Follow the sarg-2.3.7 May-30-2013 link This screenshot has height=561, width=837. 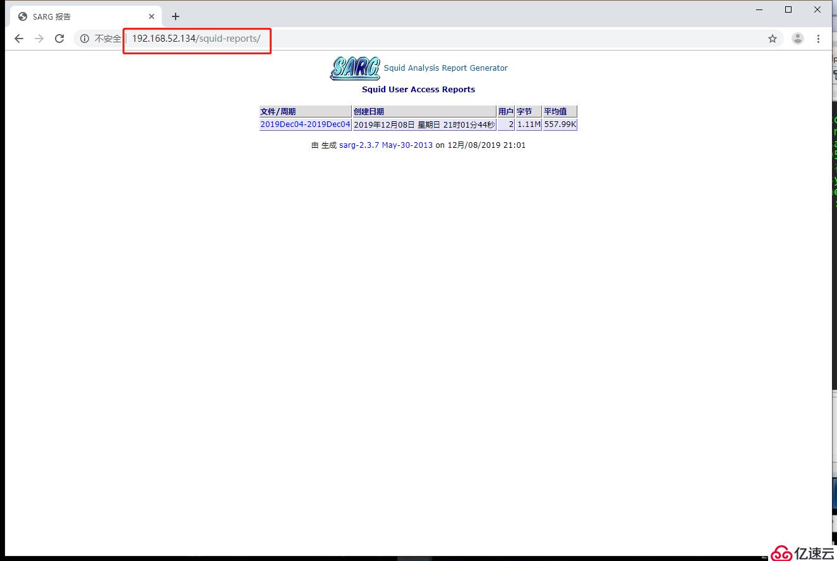click(386, 145)
